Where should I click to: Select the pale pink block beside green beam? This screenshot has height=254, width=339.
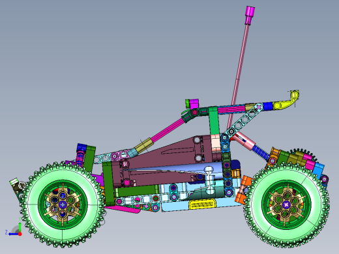(x=216, y=143)
